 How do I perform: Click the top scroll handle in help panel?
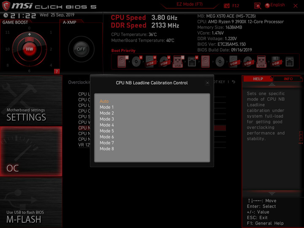272,84
